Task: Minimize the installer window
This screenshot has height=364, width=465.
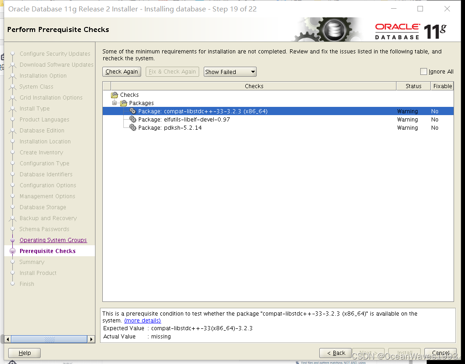Action: pos(394,9)
